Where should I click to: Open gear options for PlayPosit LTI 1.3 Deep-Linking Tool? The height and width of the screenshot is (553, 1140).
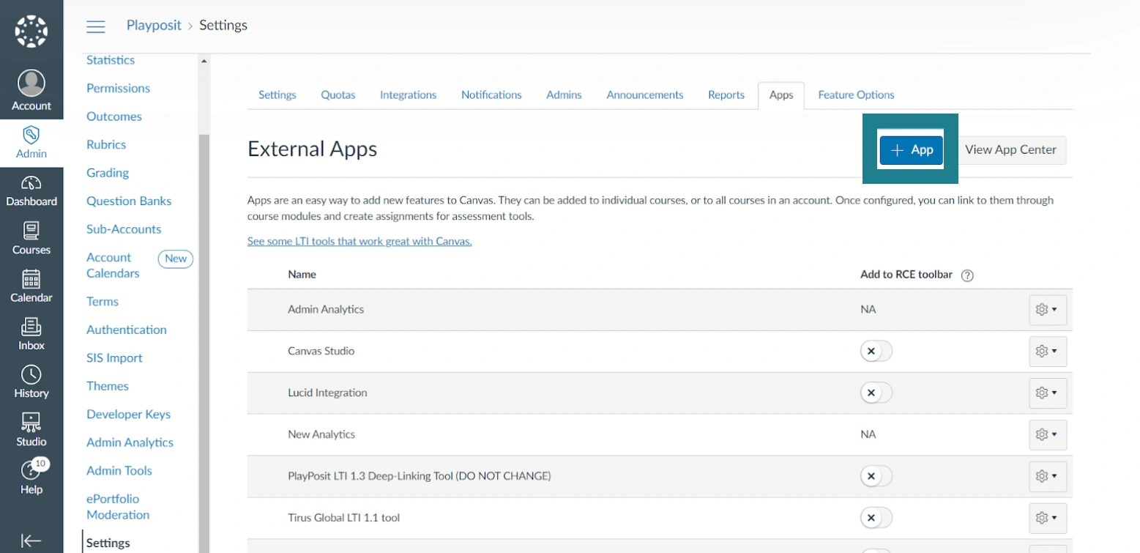tap(1048, 477)
